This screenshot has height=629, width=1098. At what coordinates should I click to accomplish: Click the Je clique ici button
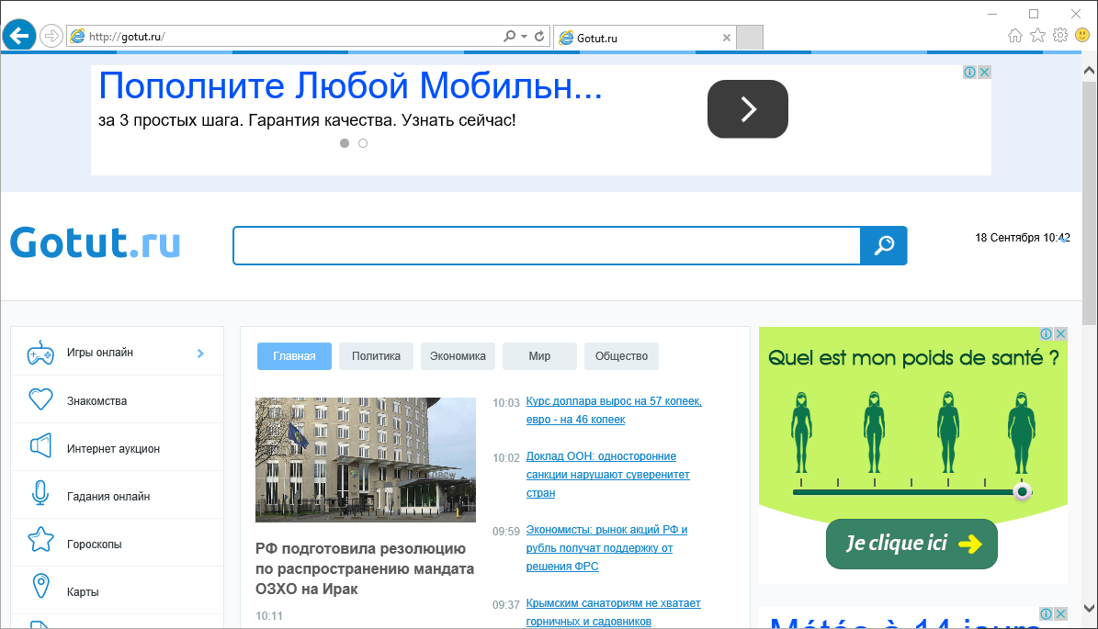(911, 544)
